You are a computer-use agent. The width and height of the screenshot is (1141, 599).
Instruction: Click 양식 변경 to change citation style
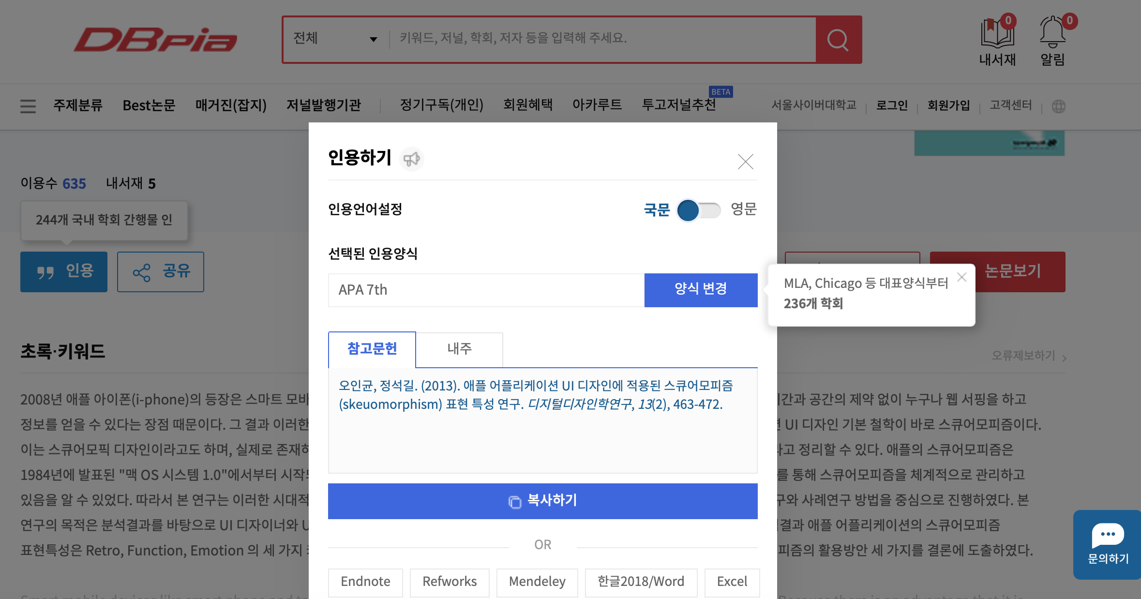click(701, 289)
